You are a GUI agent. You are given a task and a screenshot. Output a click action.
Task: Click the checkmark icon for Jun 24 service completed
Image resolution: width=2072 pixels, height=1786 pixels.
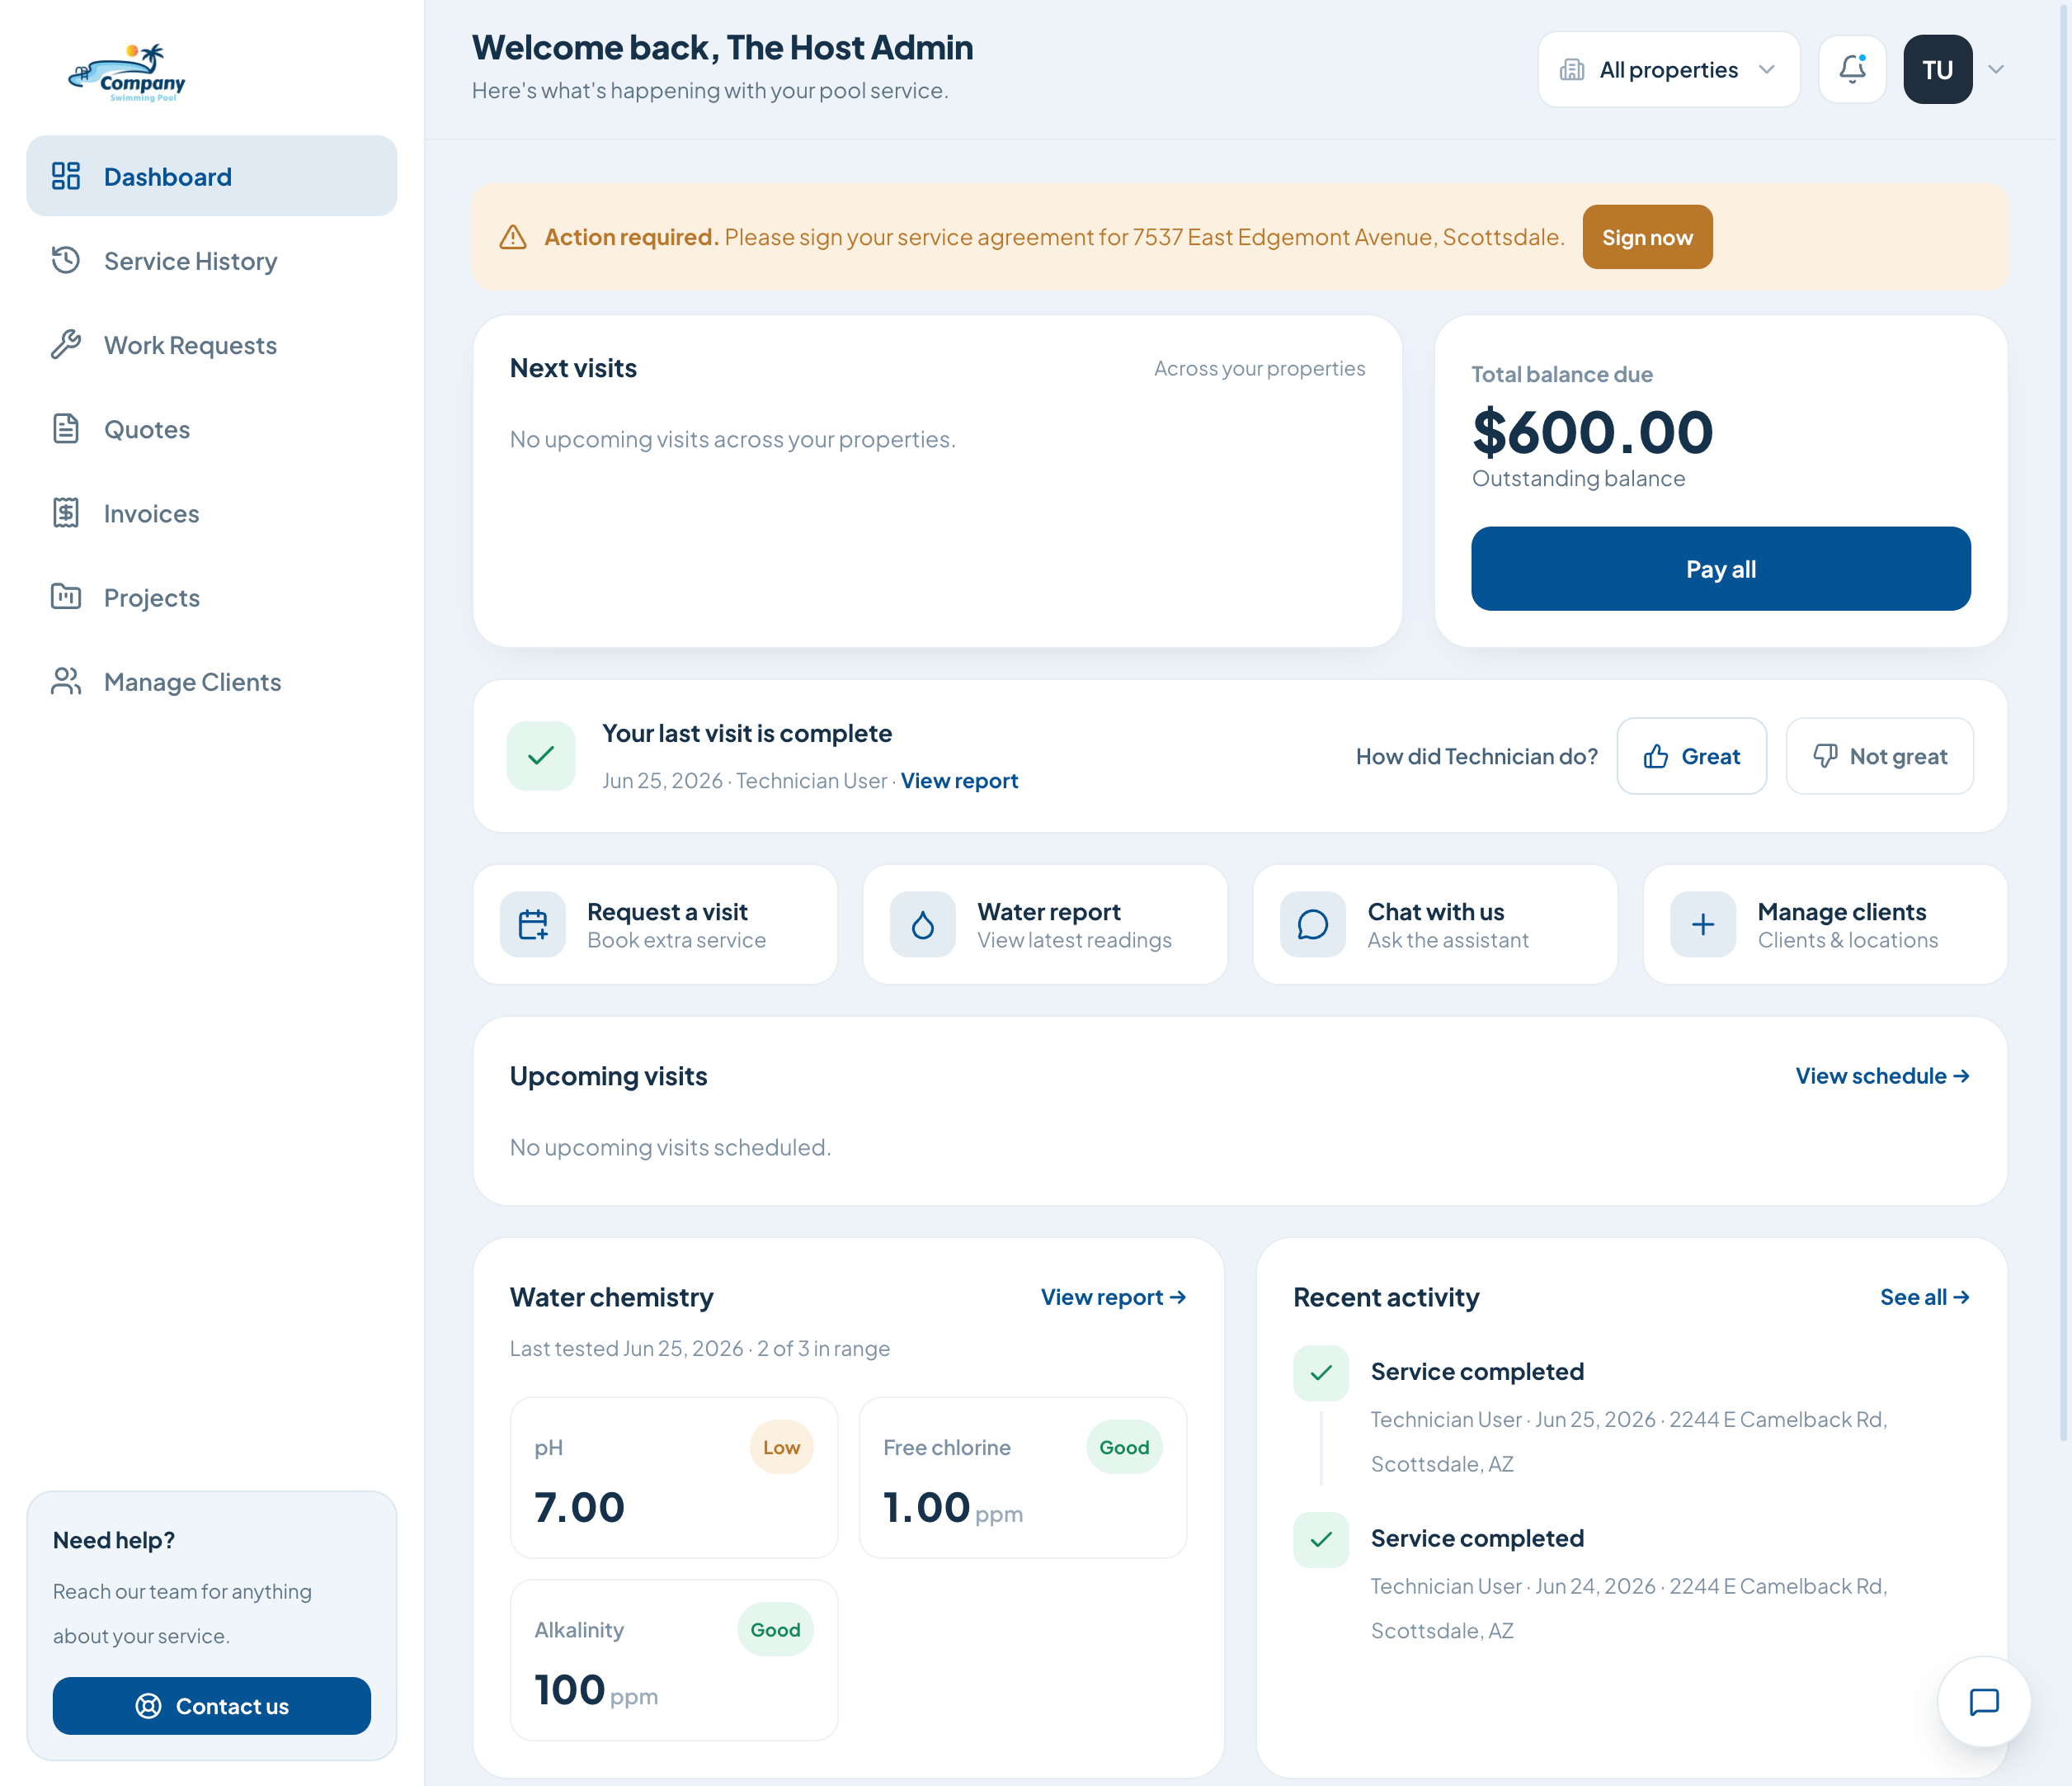click(1321, 1539)
